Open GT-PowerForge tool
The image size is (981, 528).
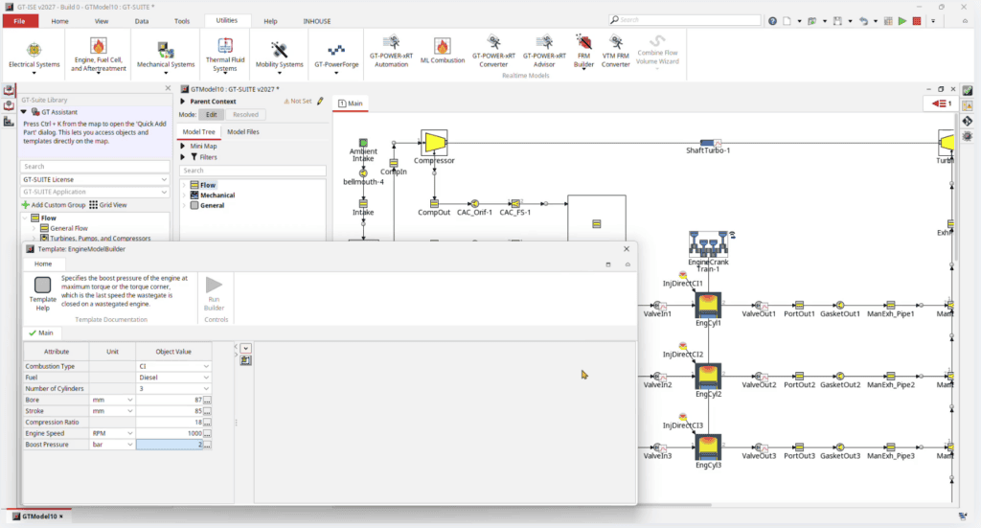[x=336, y=57]
